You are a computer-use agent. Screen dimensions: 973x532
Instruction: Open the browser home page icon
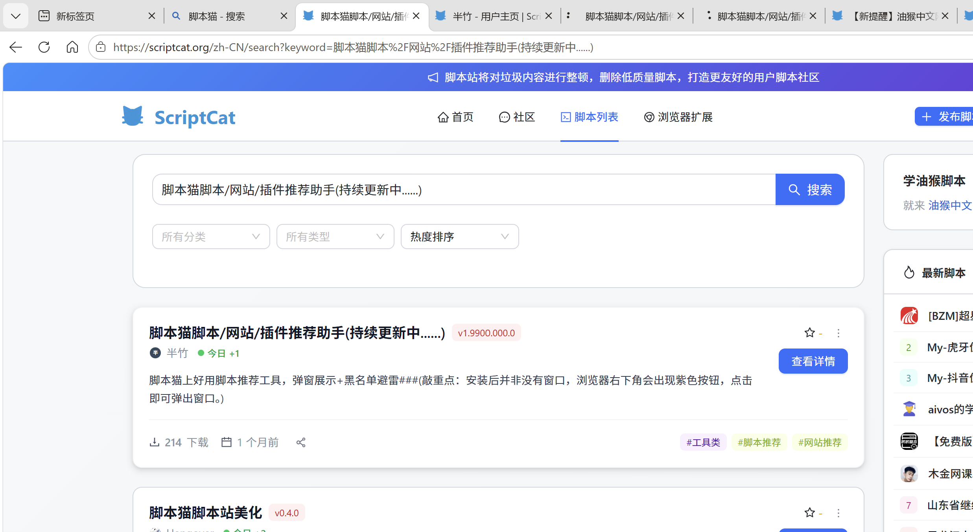coord(72,48)
